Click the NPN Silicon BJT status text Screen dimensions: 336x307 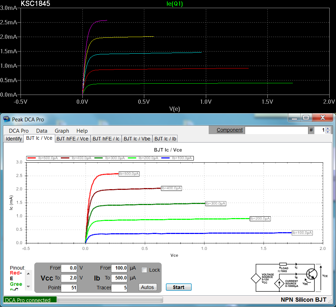303,300
